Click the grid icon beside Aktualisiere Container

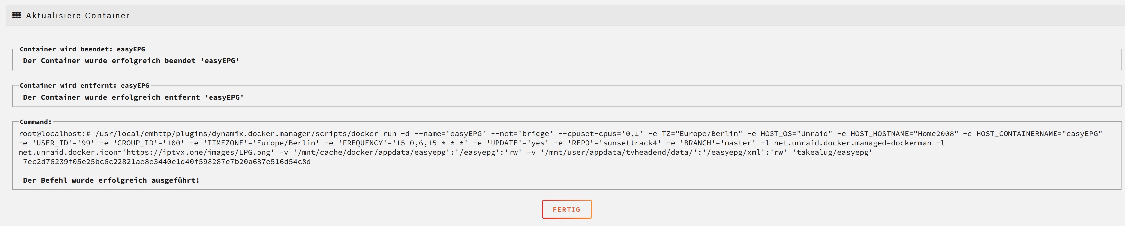tap(16, 15)
